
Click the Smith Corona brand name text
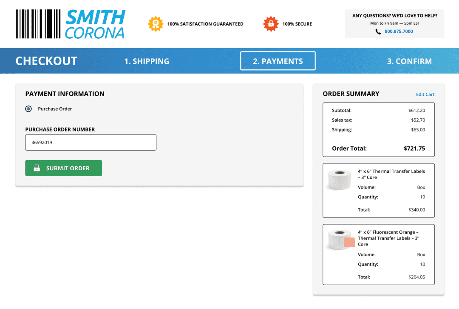(x=95, y=25)
